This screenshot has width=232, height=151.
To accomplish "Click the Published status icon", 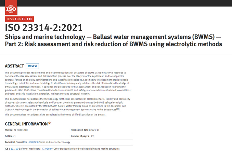I will [15, 130].
